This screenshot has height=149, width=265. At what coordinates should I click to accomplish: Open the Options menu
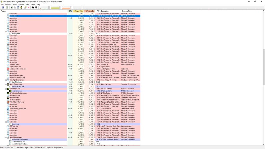[8, 5]
